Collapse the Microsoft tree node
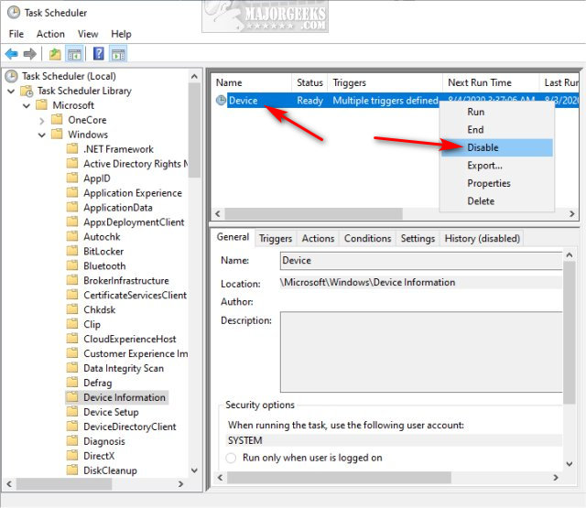Screen dimensions: 586x508 coord(27,105)
